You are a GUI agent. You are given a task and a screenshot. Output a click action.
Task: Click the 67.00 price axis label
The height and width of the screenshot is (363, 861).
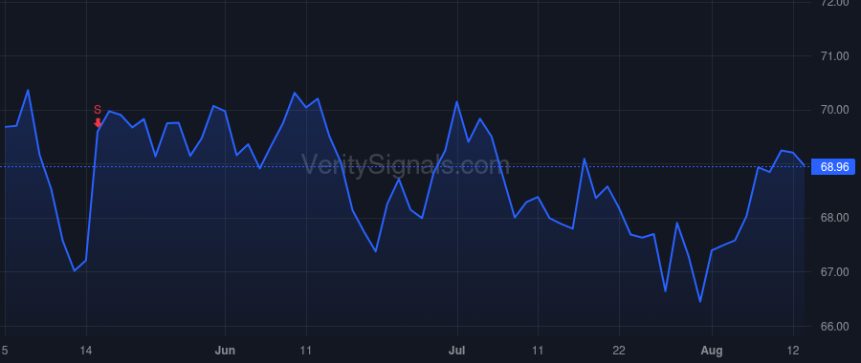tap(833, 272)
